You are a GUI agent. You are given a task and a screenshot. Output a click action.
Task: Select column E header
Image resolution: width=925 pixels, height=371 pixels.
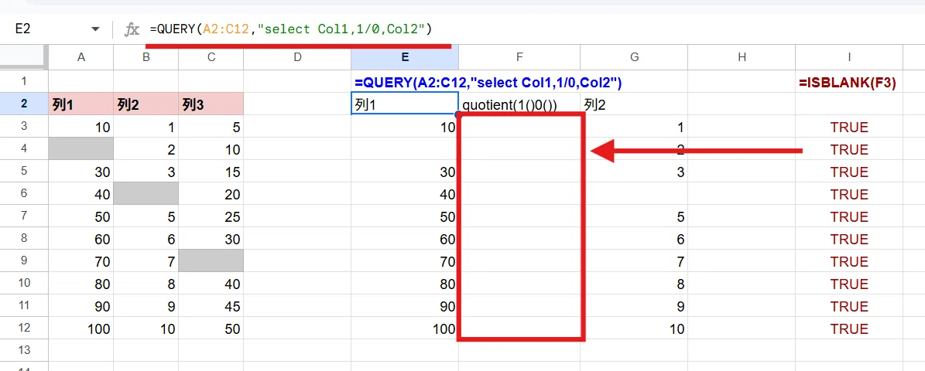tap(405, 56)
